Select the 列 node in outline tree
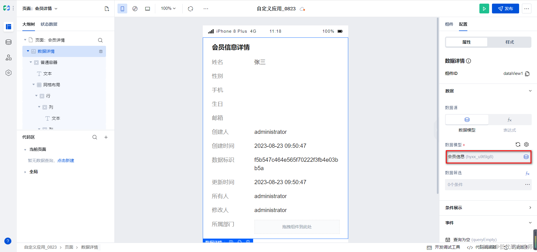 tap(64, 107)
